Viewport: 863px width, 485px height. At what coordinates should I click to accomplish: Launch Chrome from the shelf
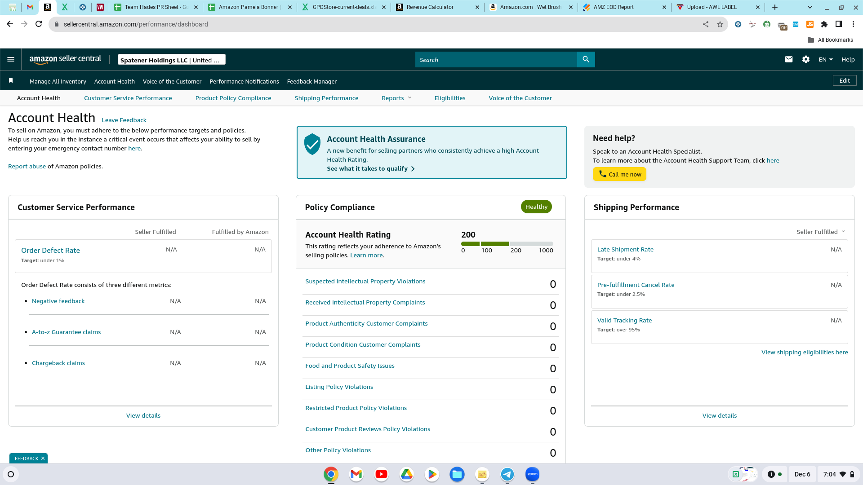coord(331,474)
